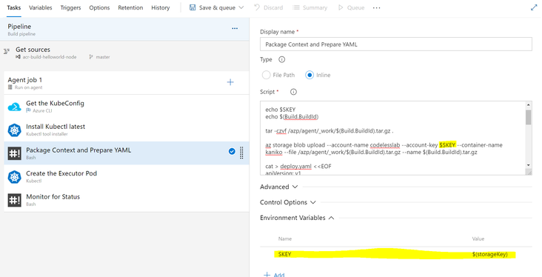The width and height of the screenshot is (542, 277).
Task: Click the plus icon on Agent job 1
Action: [x=230, y=82]
